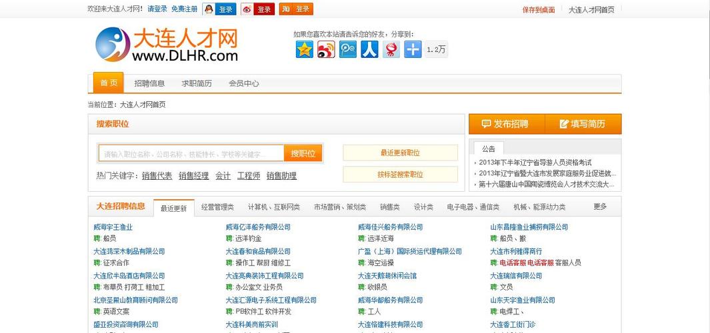Viewport: 710px width, 333px height.
Task: Switch to the 计算机、互联网类 tab
Action: tap(273, 207)
